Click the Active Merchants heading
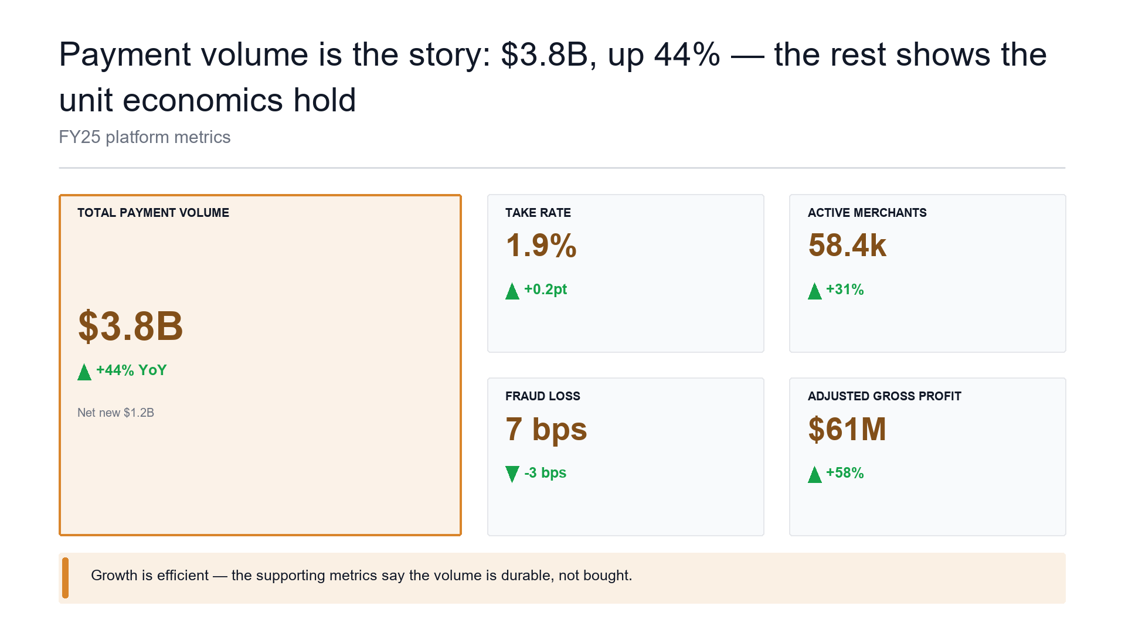The width and height of the screenshot is (1125, 633). [867, 213]
